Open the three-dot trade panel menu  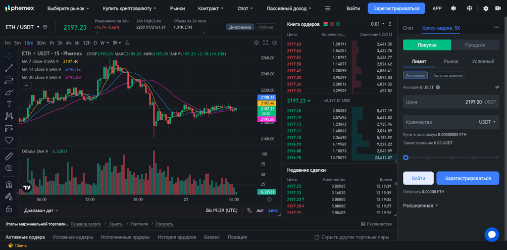pyautogui.click(x=496, y=28)
